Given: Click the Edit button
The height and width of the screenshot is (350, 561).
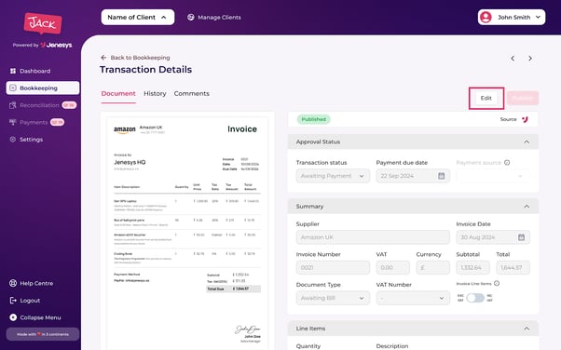Looking at the screenshot, I should (486, 98).
